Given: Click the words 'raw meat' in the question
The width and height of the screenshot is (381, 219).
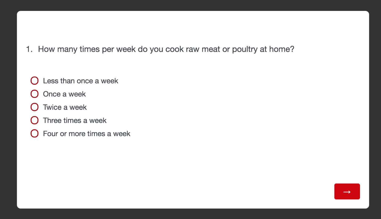Looking at the screenshot, I should pos(206,49).
